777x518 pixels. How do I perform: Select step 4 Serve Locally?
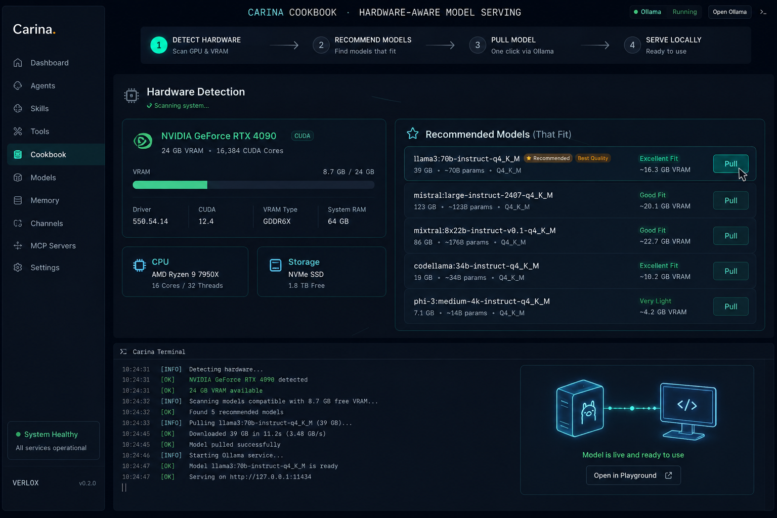point(663,45)
